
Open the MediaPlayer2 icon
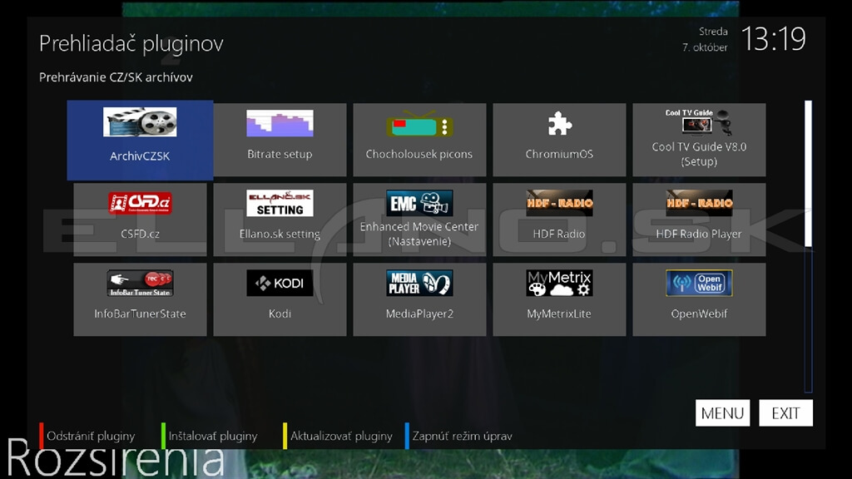(x=419, y=283)
